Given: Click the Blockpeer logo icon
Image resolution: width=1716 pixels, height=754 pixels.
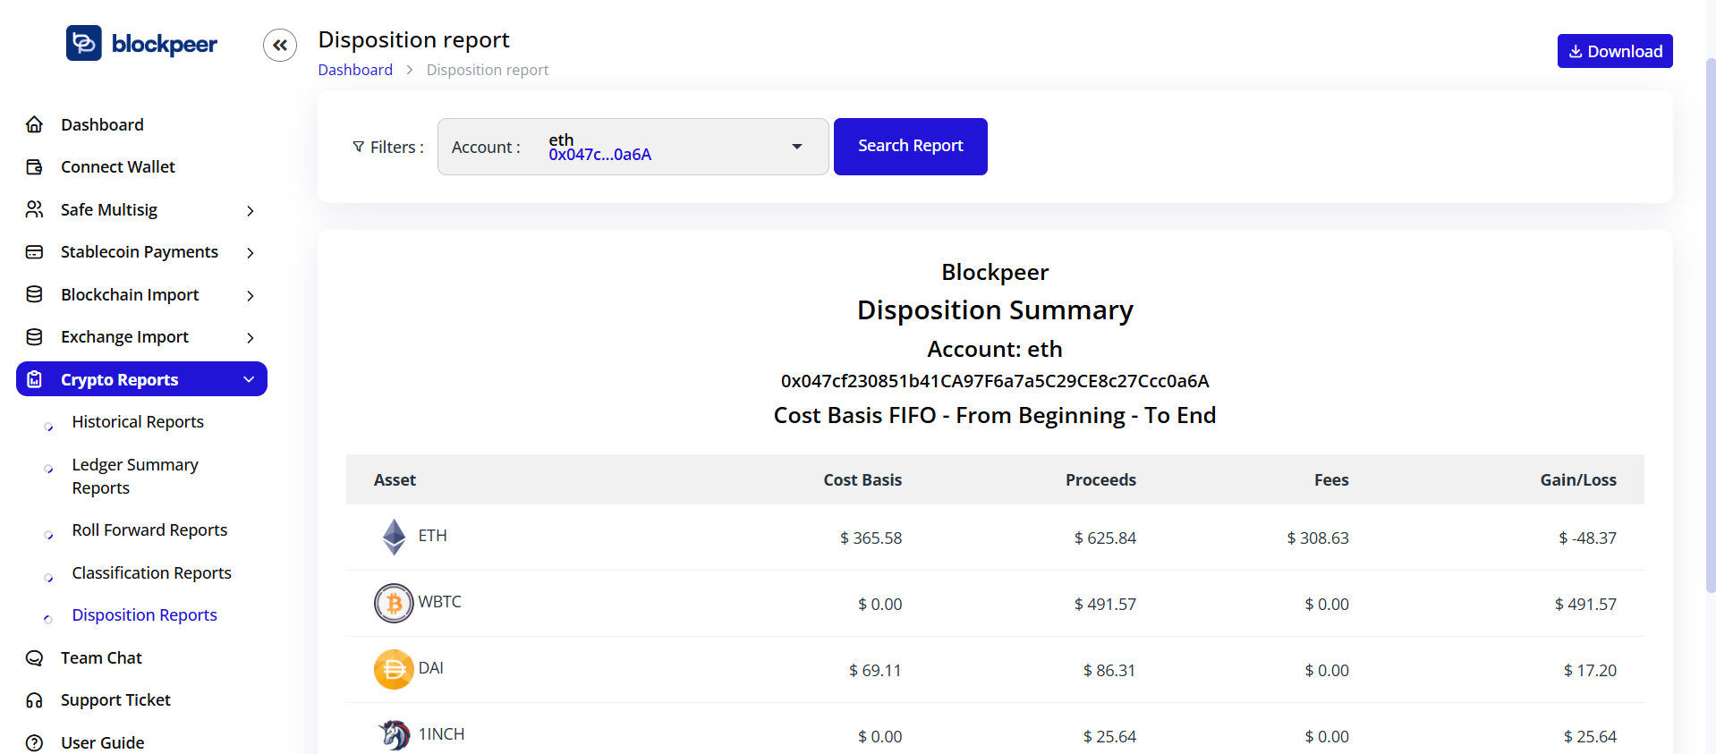Looking at the screenshot, I should tap(84, 43).
